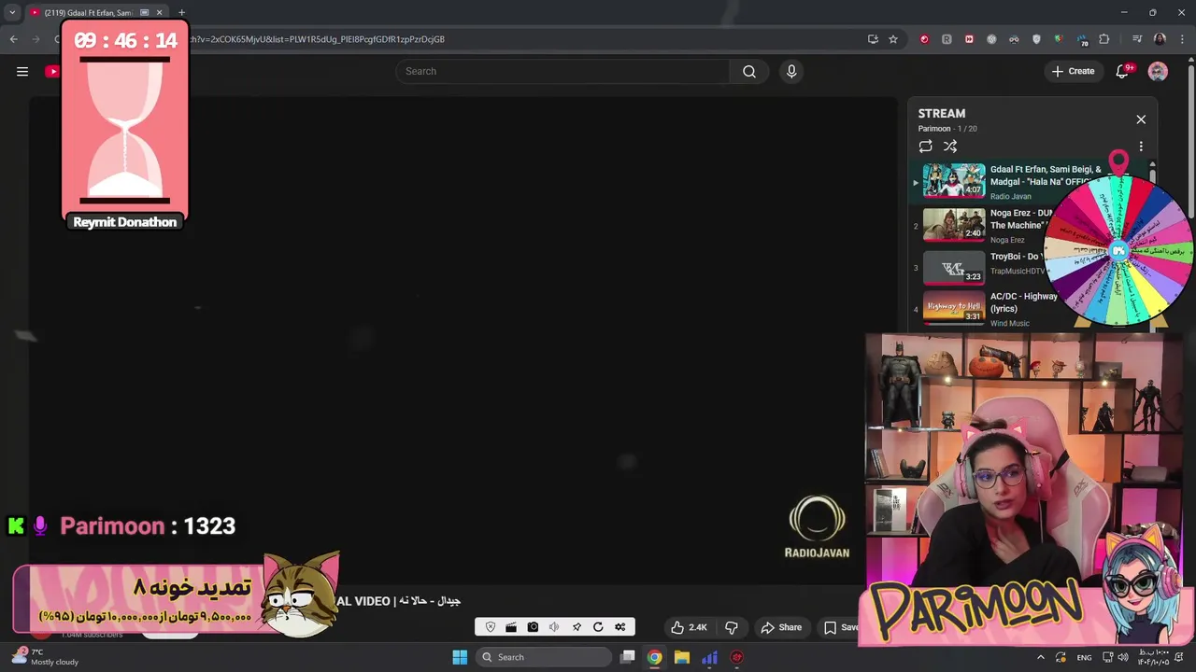Open Windows Start menu
Screen dimensions: 1196x672
pos(460,657)
